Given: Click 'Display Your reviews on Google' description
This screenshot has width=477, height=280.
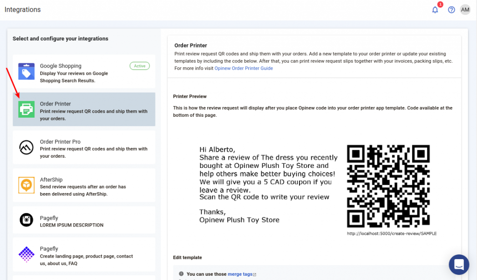Looking at the screenshot, I should tap(74, 73).
